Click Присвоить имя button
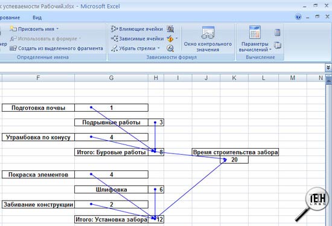332x226 pixels. (32, 29)
